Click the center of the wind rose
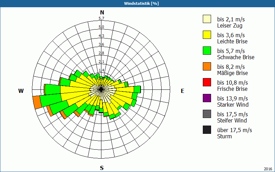Image resolution: width=275 pixels, height=172 pixels. point(101,89)
